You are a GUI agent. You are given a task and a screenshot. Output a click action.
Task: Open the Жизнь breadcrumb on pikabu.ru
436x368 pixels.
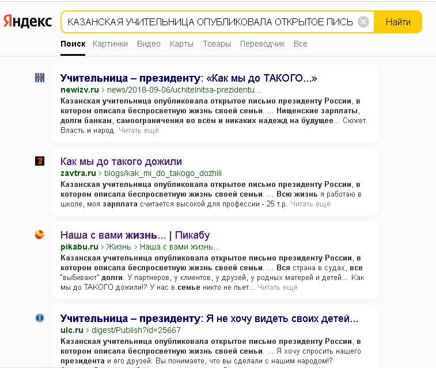pos(119,247)
